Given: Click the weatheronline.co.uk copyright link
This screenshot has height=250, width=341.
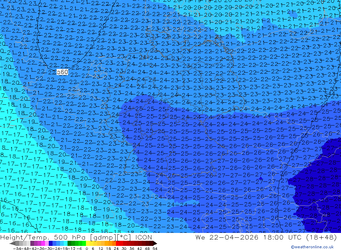Looking at the screenshot, I should coord(312,247).
